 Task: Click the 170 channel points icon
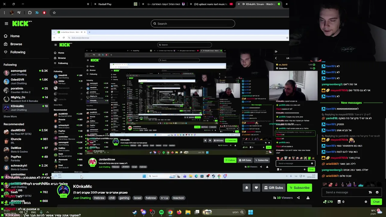click(328, 202)
